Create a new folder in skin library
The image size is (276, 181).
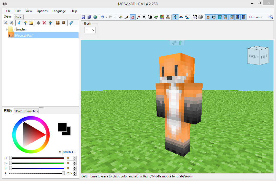pos(31,23)
